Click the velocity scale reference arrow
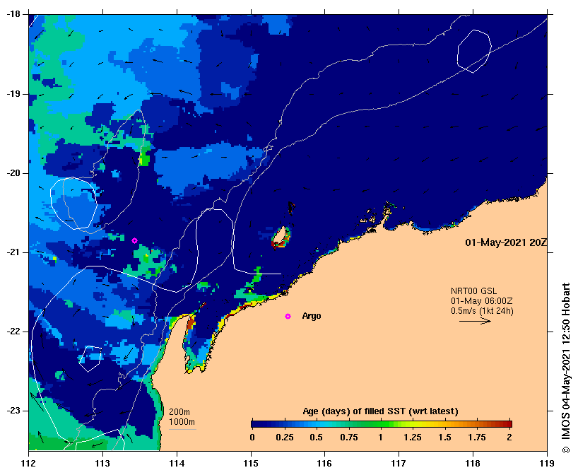 click(x=475, y=321)
